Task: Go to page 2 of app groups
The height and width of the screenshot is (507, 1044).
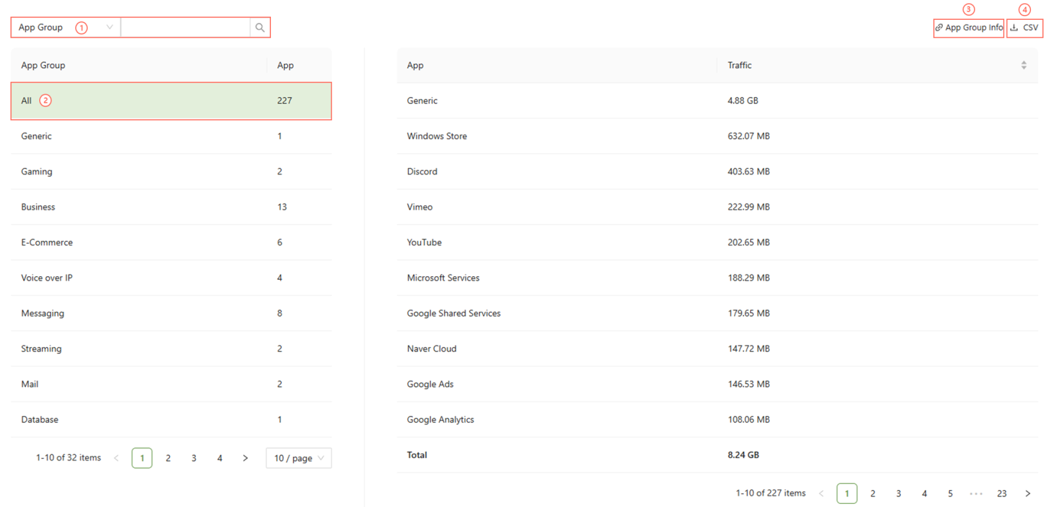Action: pos(168,458)
